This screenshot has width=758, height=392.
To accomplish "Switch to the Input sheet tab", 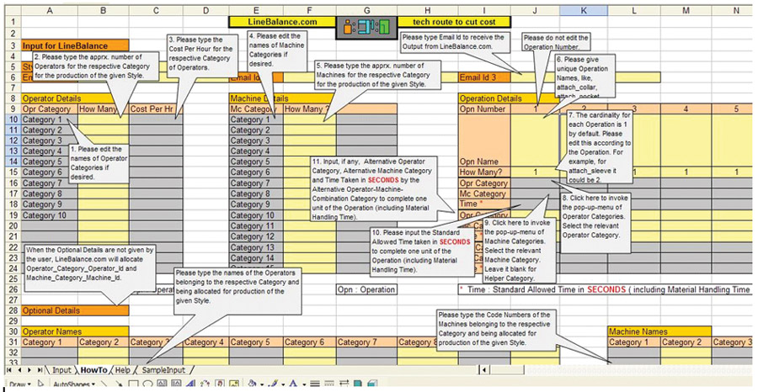I will coord(61,370).
